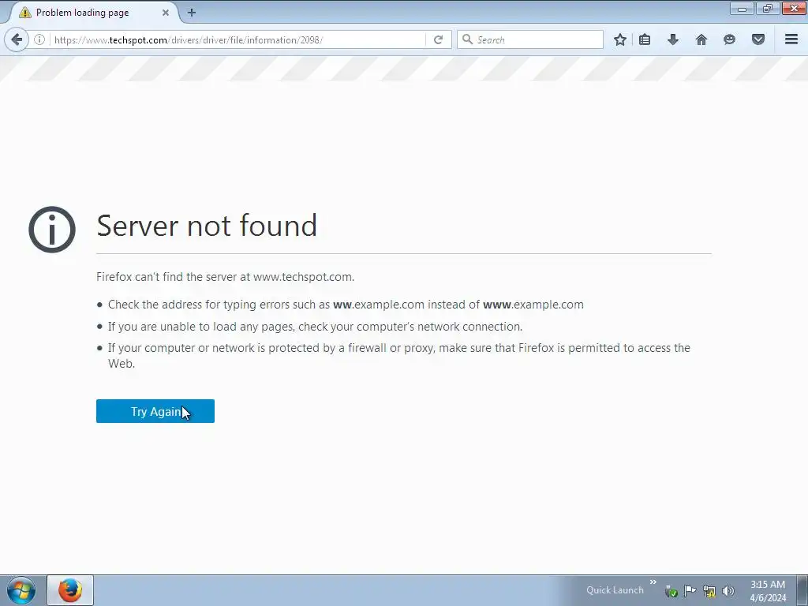Open the clock showing 3:15 AM
Viewport: 808px width, 606px height.
coord(768,590)
